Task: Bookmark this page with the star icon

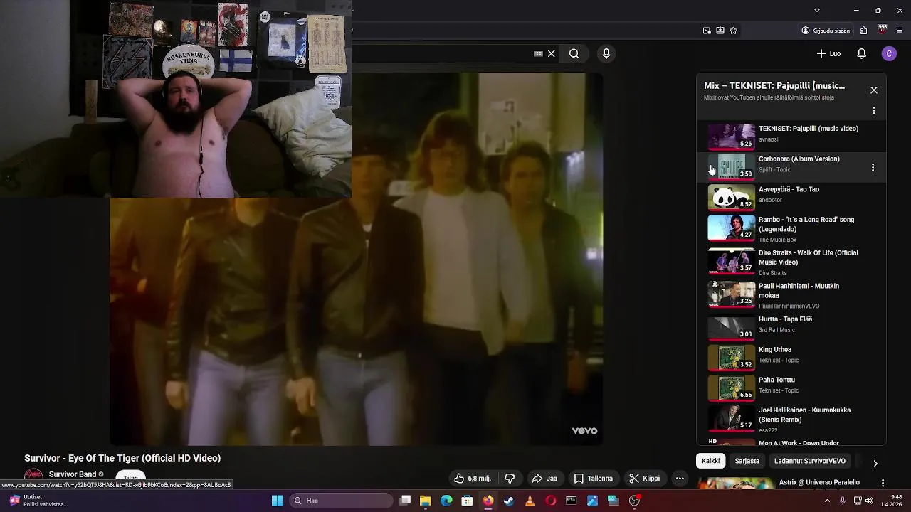Action: coord(733,31)
